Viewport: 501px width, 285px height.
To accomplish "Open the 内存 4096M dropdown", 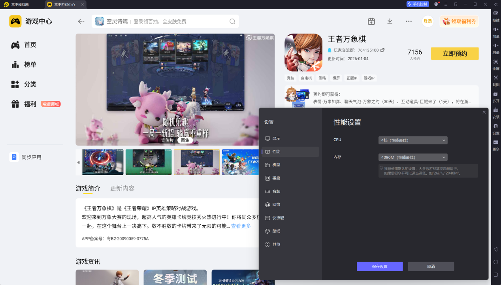I will [412, 157].
